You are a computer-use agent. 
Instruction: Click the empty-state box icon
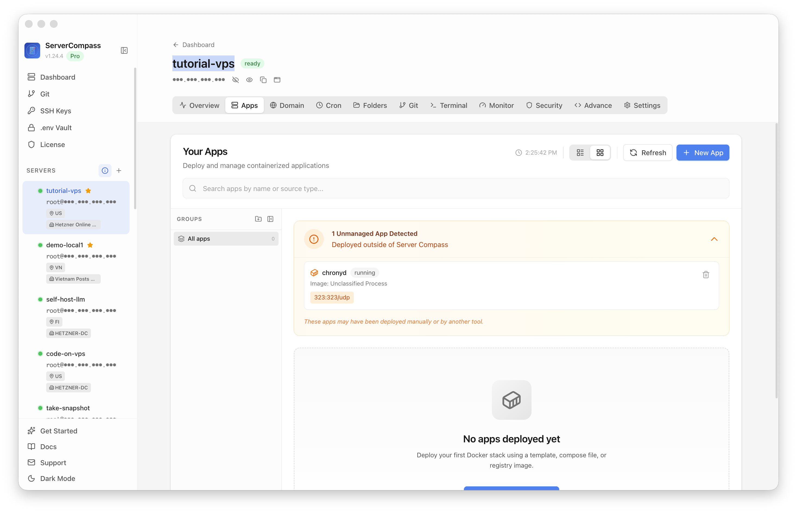click(511, 400)
